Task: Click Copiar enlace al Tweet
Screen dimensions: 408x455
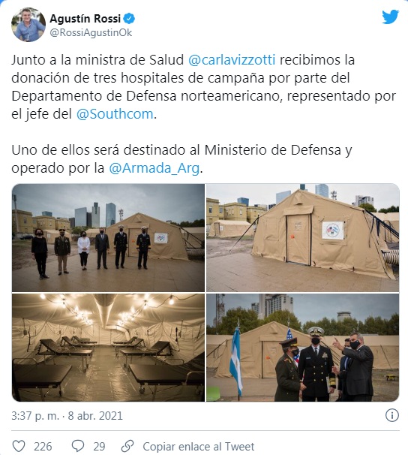Action: 199,446
